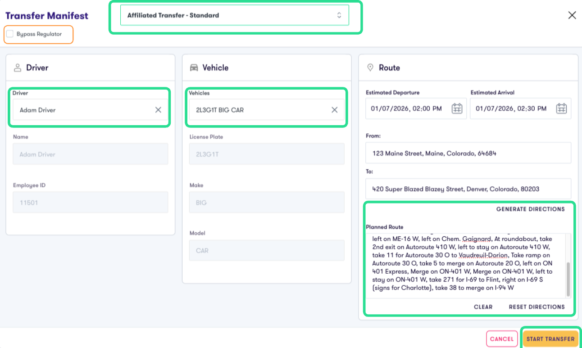Viewport: 582px width, 348px height.
Task: Click the Bypass Regulator label text
Action: pyautogui.click(x=39, y=34)
